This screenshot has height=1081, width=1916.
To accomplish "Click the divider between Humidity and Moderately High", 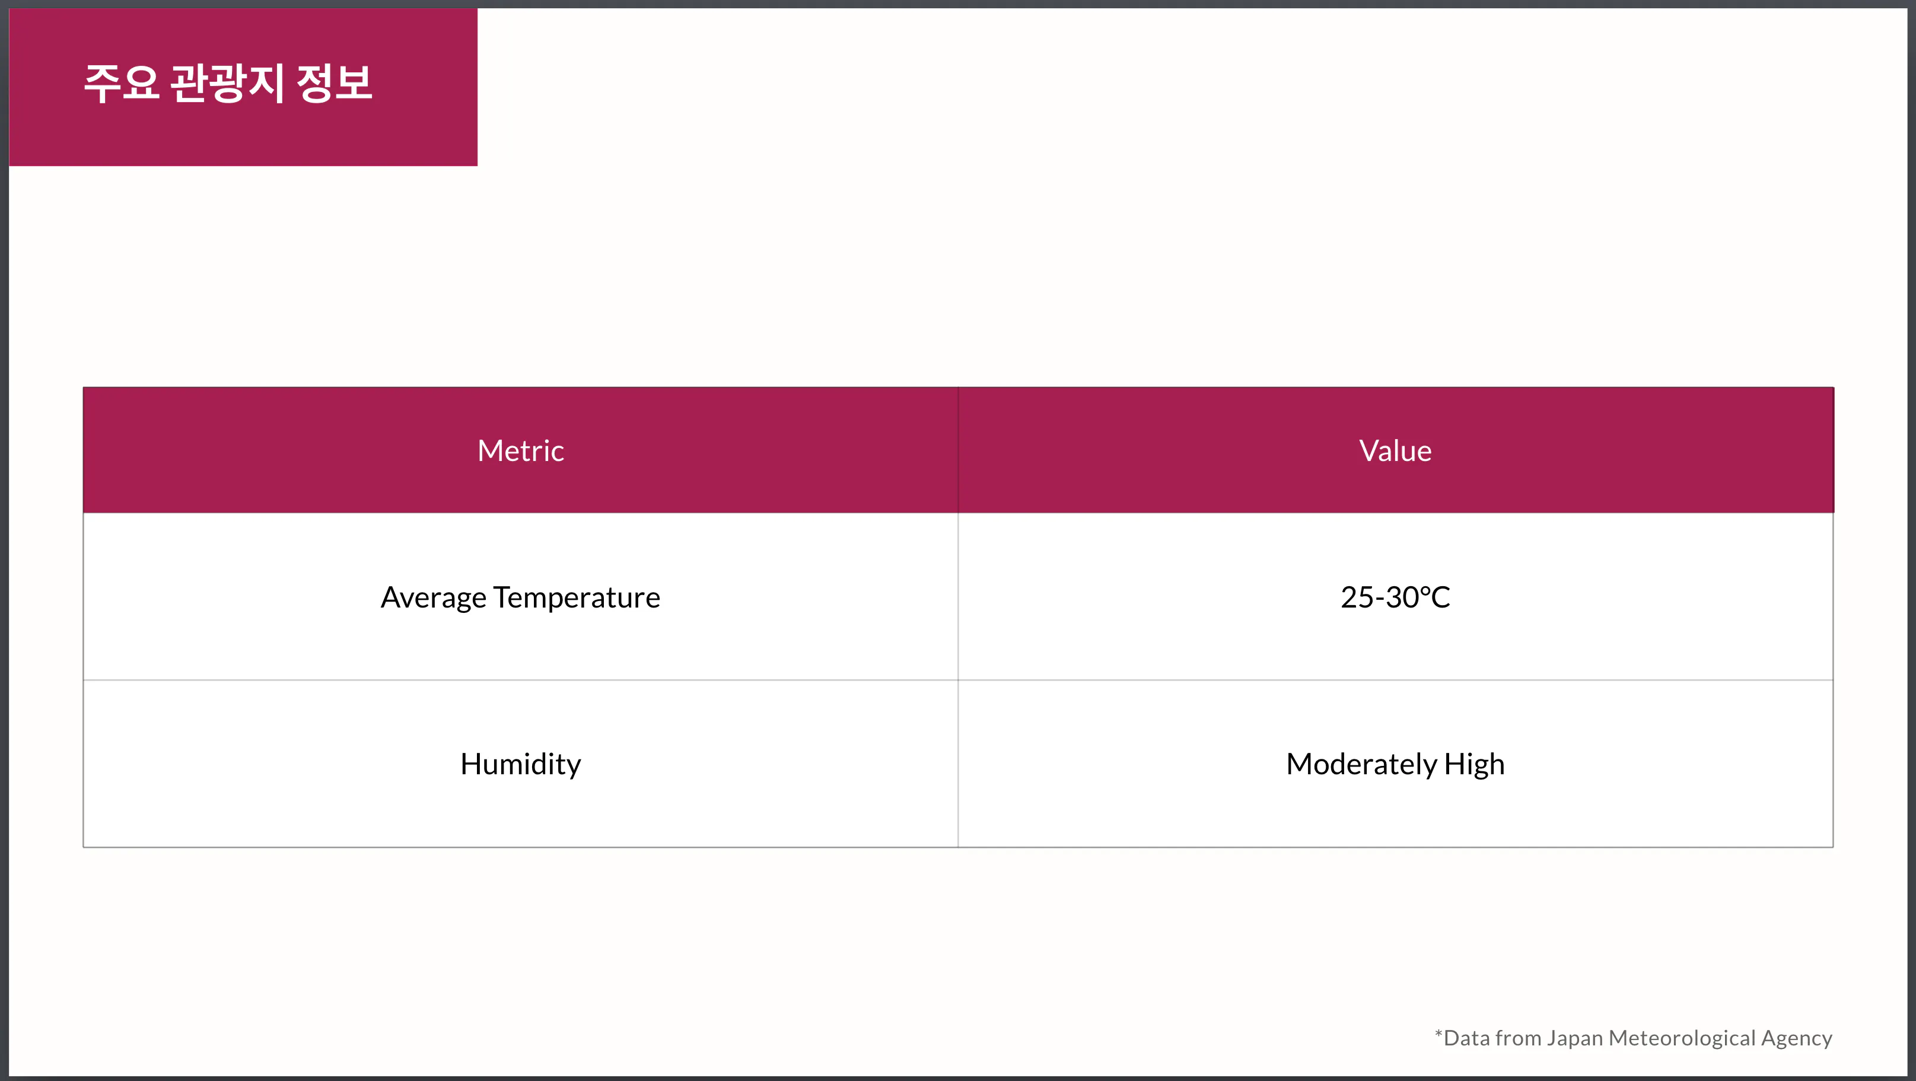I will (x=958, y=764).
